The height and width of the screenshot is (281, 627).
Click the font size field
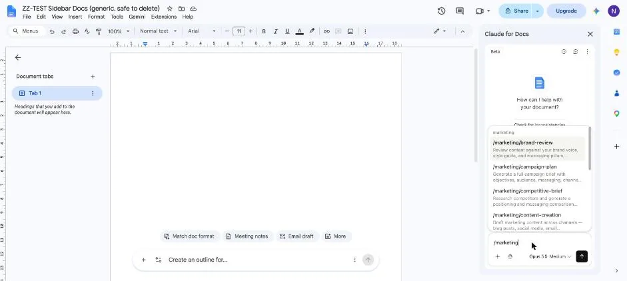(239, 31)
